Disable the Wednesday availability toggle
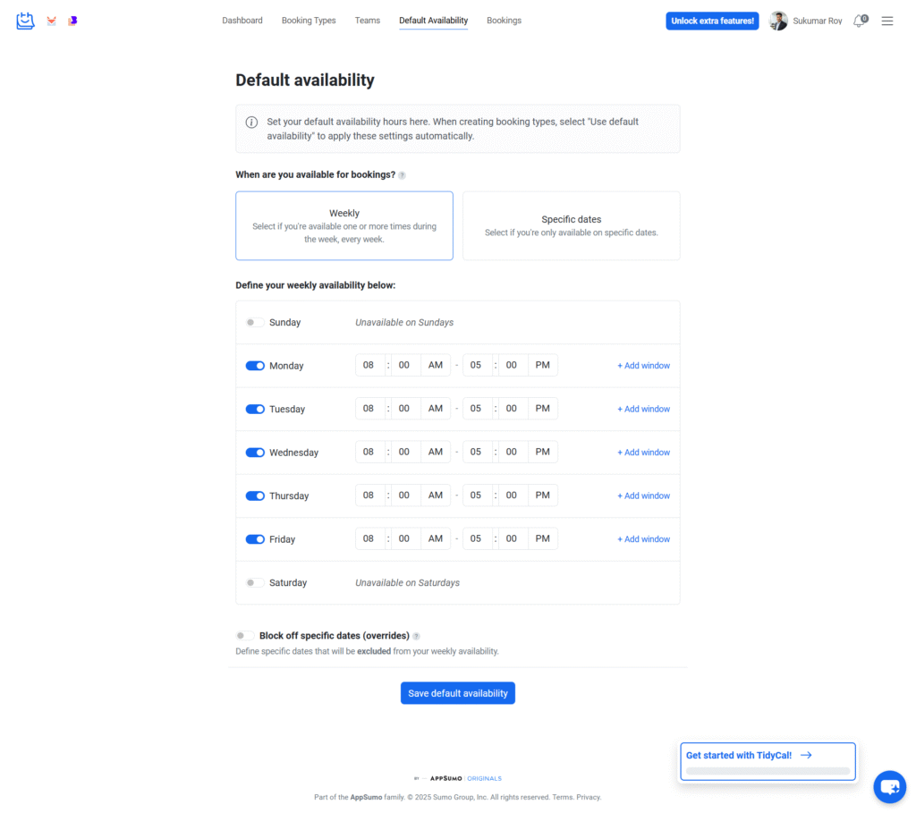This screenshot has width=916, height=813. click(255, 453)
